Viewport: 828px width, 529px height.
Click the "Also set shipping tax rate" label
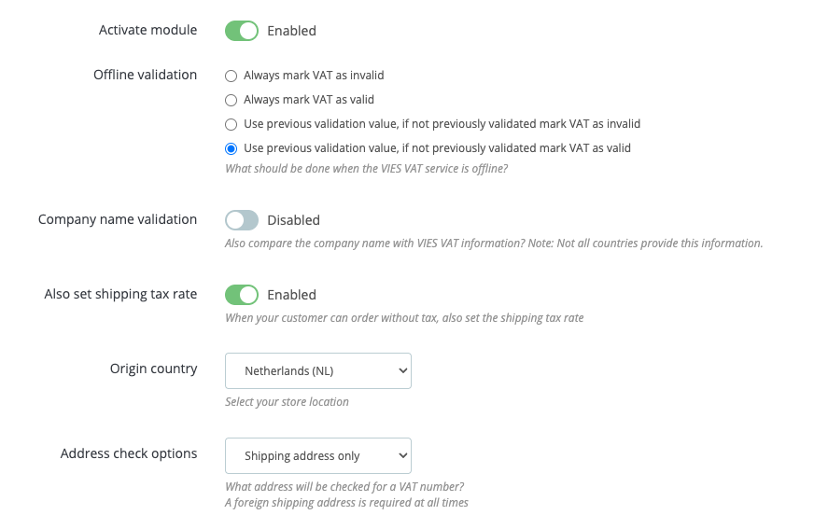point(120,294)
